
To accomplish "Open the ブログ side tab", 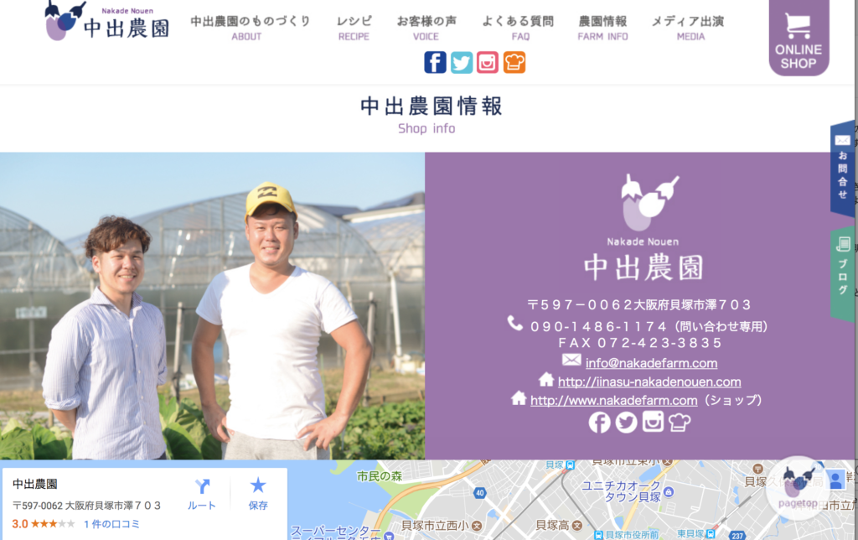I will (843, 274).
